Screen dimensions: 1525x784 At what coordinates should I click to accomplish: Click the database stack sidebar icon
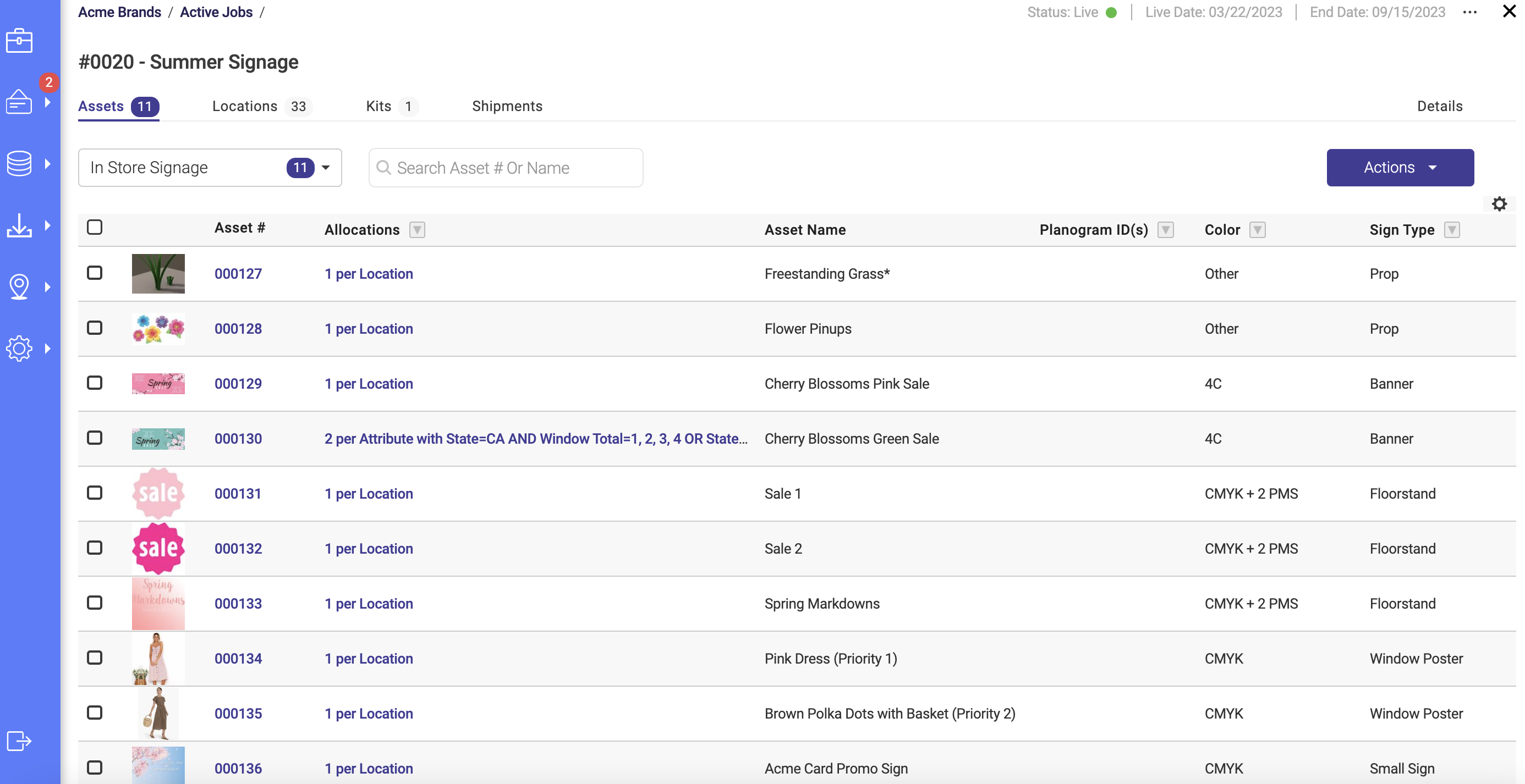(19, 163)
